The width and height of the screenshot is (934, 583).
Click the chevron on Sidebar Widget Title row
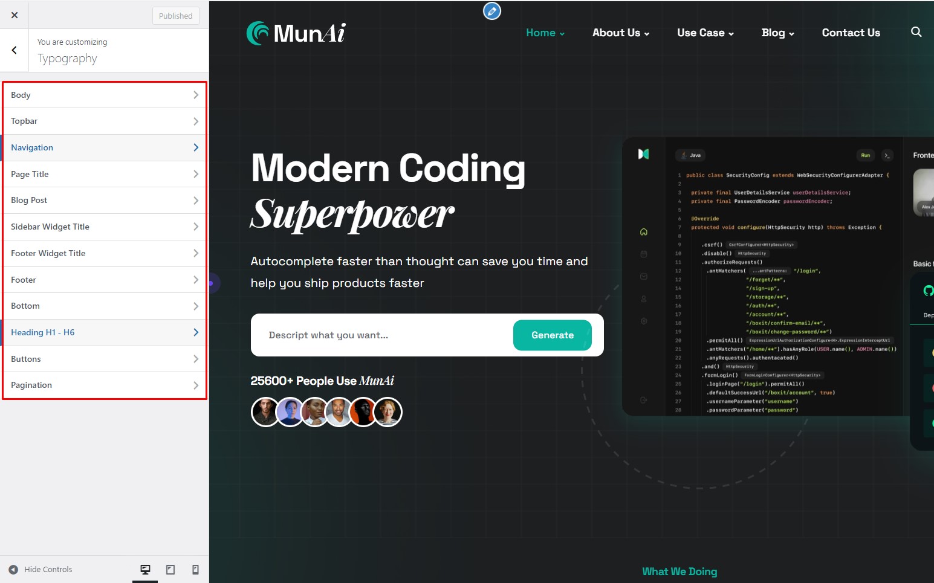[196, 227]
